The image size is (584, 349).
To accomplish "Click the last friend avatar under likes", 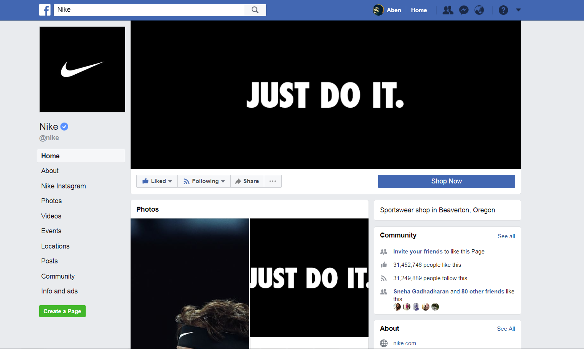I will pyautogui.click(x=435, y=307).
